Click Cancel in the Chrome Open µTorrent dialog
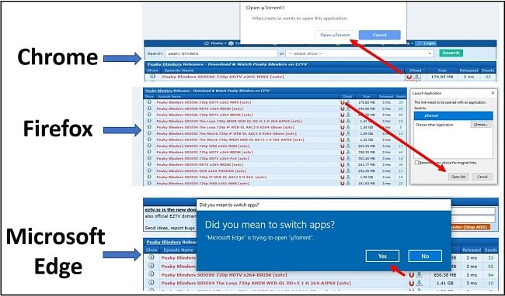The height and width of the screenshot is (296, 505). pos(380,35)
